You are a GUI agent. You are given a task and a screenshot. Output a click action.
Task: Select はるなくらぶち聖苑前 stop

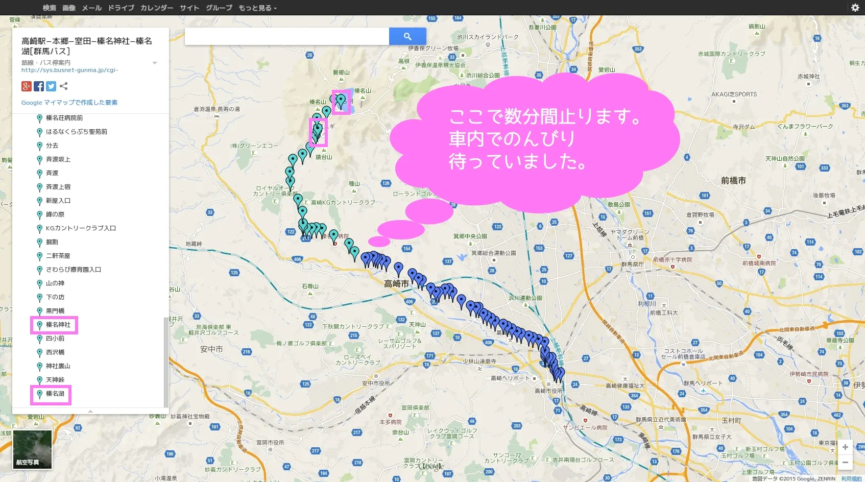coord(77,132)
